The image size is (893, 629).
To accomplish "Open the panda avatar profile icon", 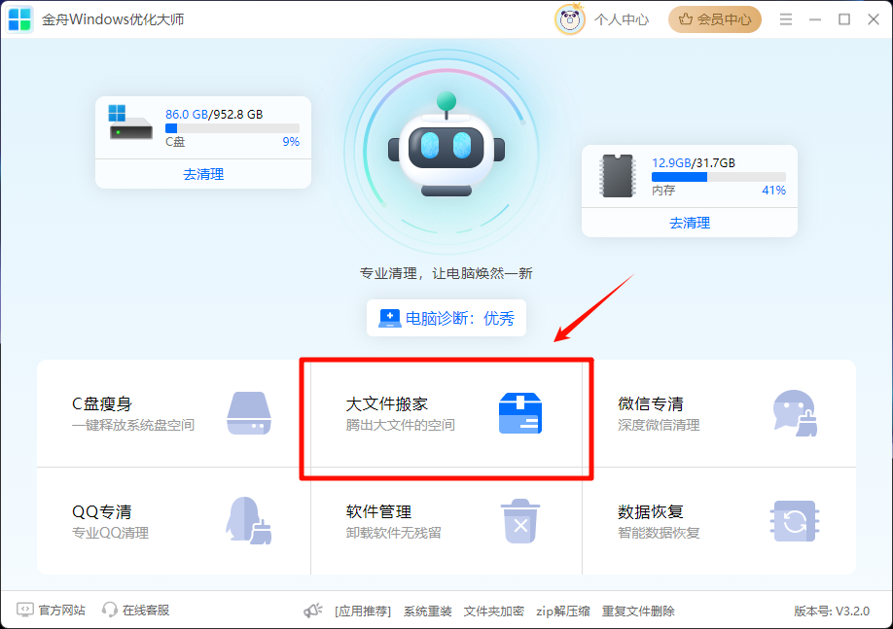I will tap(569, 19).
